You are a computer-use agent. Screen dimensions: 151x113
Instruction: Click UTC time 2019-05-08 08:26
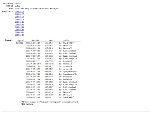click(33, 51)
